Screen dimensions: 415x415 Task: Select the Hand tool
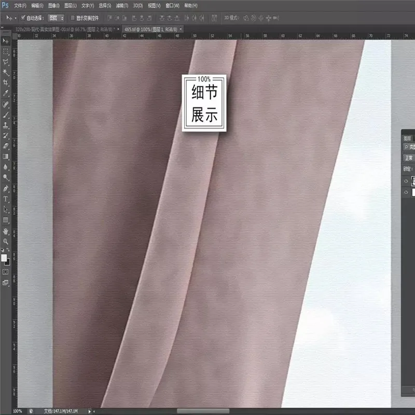pyautogui.click(x=6, y=231)
